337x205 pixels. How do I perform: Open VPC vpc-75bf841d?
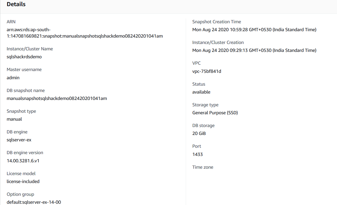[206, 71]
